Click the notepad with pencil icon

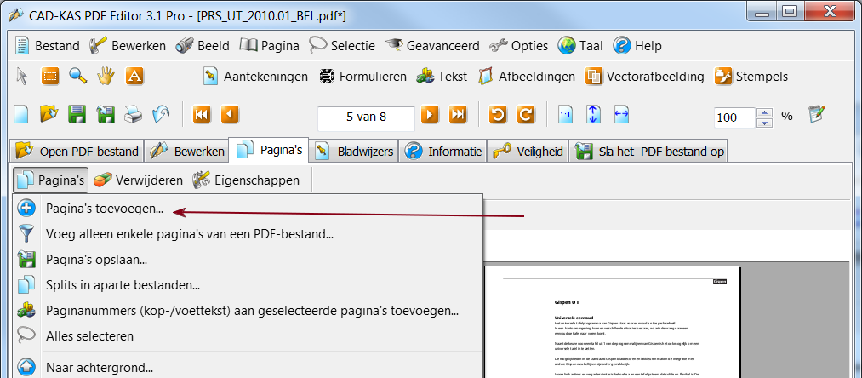point(817,114)
